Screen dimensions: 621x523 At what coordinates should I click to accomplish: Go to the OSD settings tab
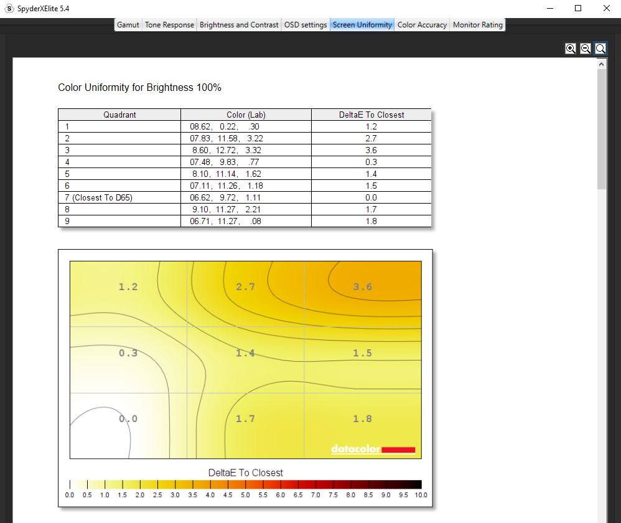coord(306,25)
